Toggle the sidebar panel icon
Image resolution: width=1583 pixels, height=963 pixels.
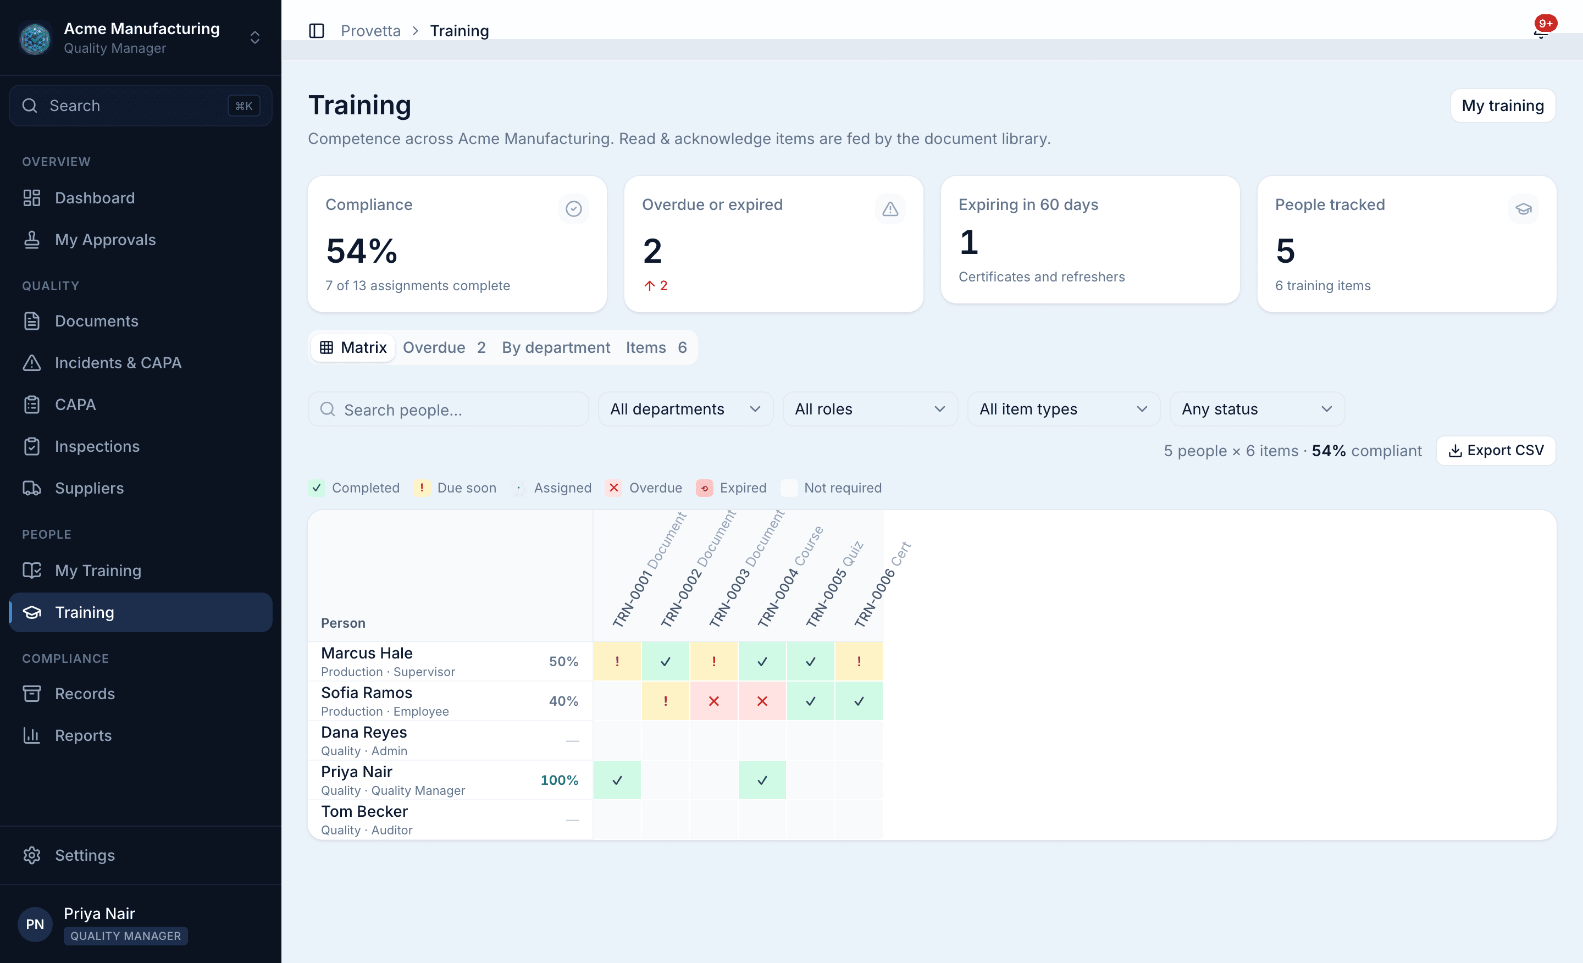coord(316,31)
